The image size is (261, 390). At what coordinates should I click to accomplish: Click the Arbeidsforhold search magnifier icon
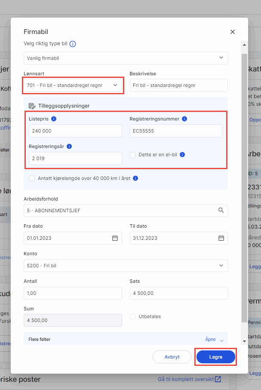(221, 210)
